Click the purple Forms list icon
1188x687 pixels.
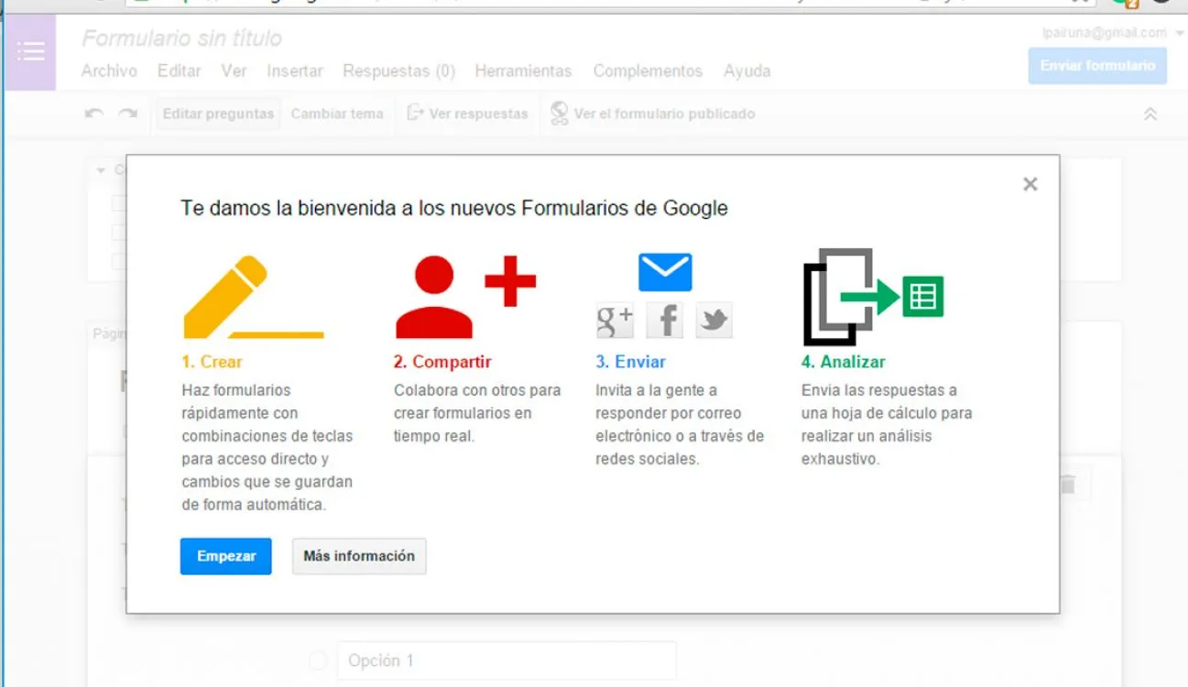[x=30, y=52]
